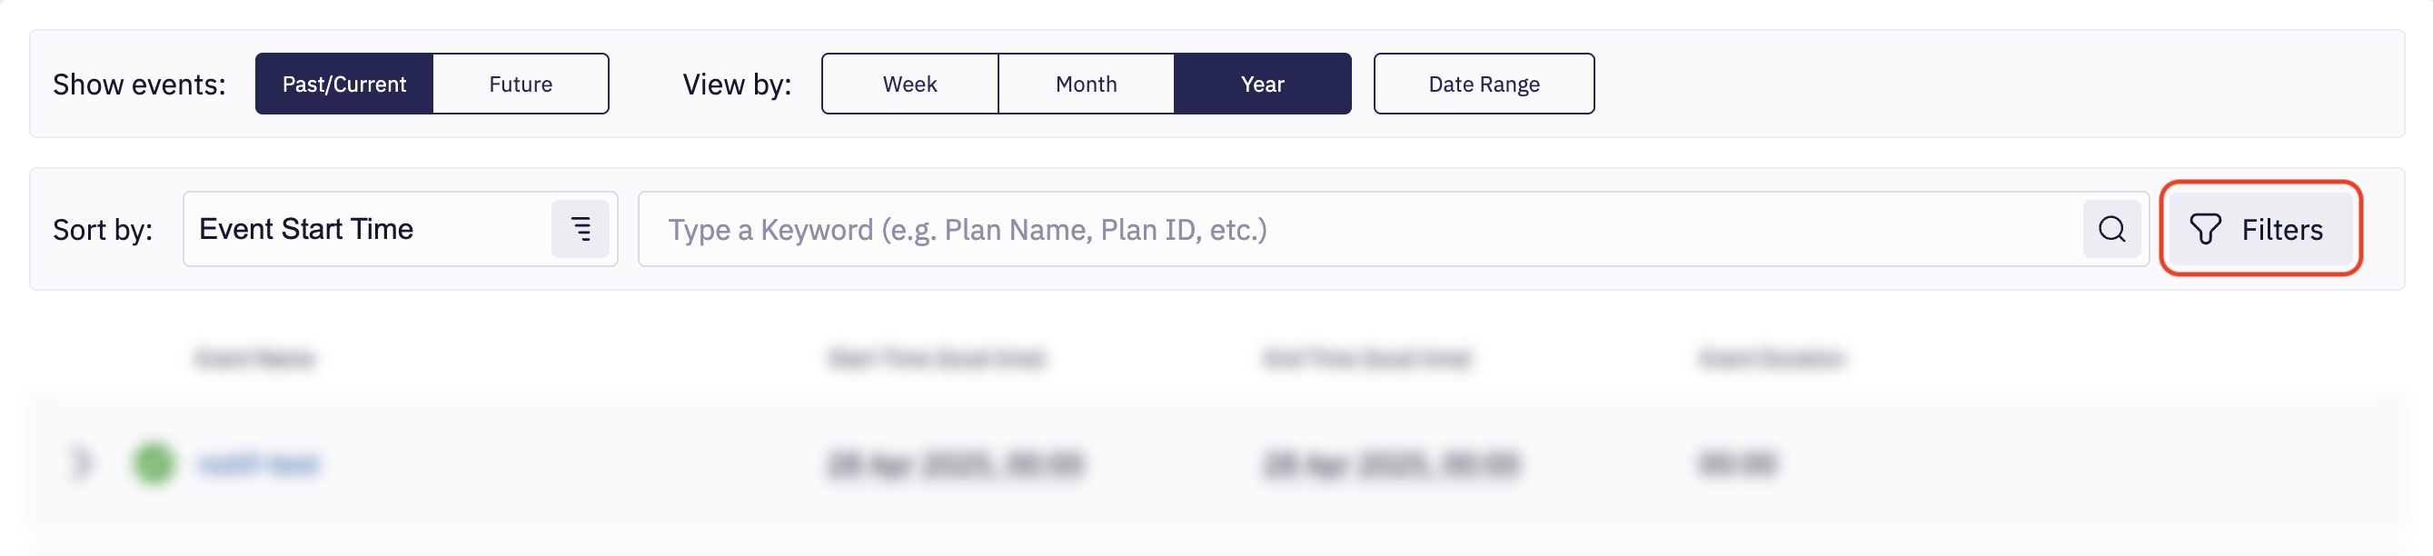Click the Event Name column header
The height and width of the screenshot is (556, 2433).
coord(254,359)
